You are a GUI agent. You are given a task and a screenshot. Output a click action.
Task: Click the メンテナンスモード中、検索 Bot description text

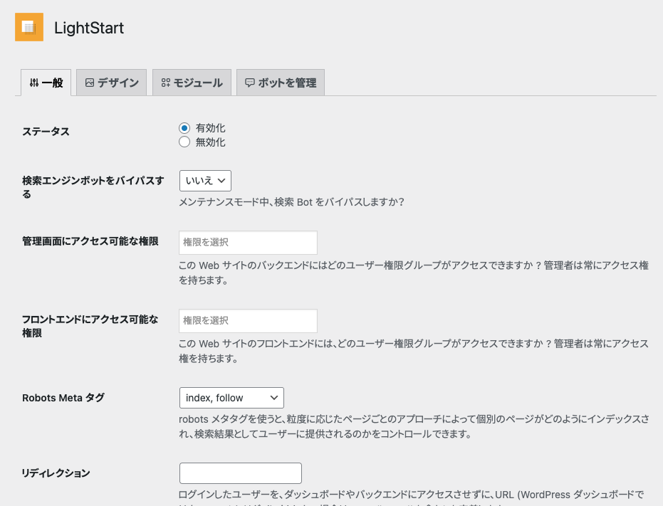click(292, 202)
